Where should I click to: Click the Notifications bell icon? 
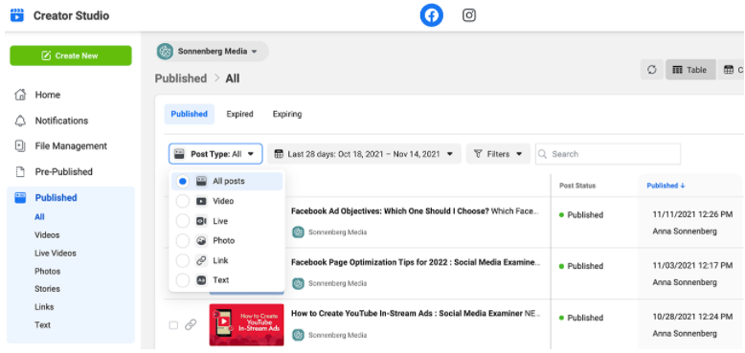20,121
